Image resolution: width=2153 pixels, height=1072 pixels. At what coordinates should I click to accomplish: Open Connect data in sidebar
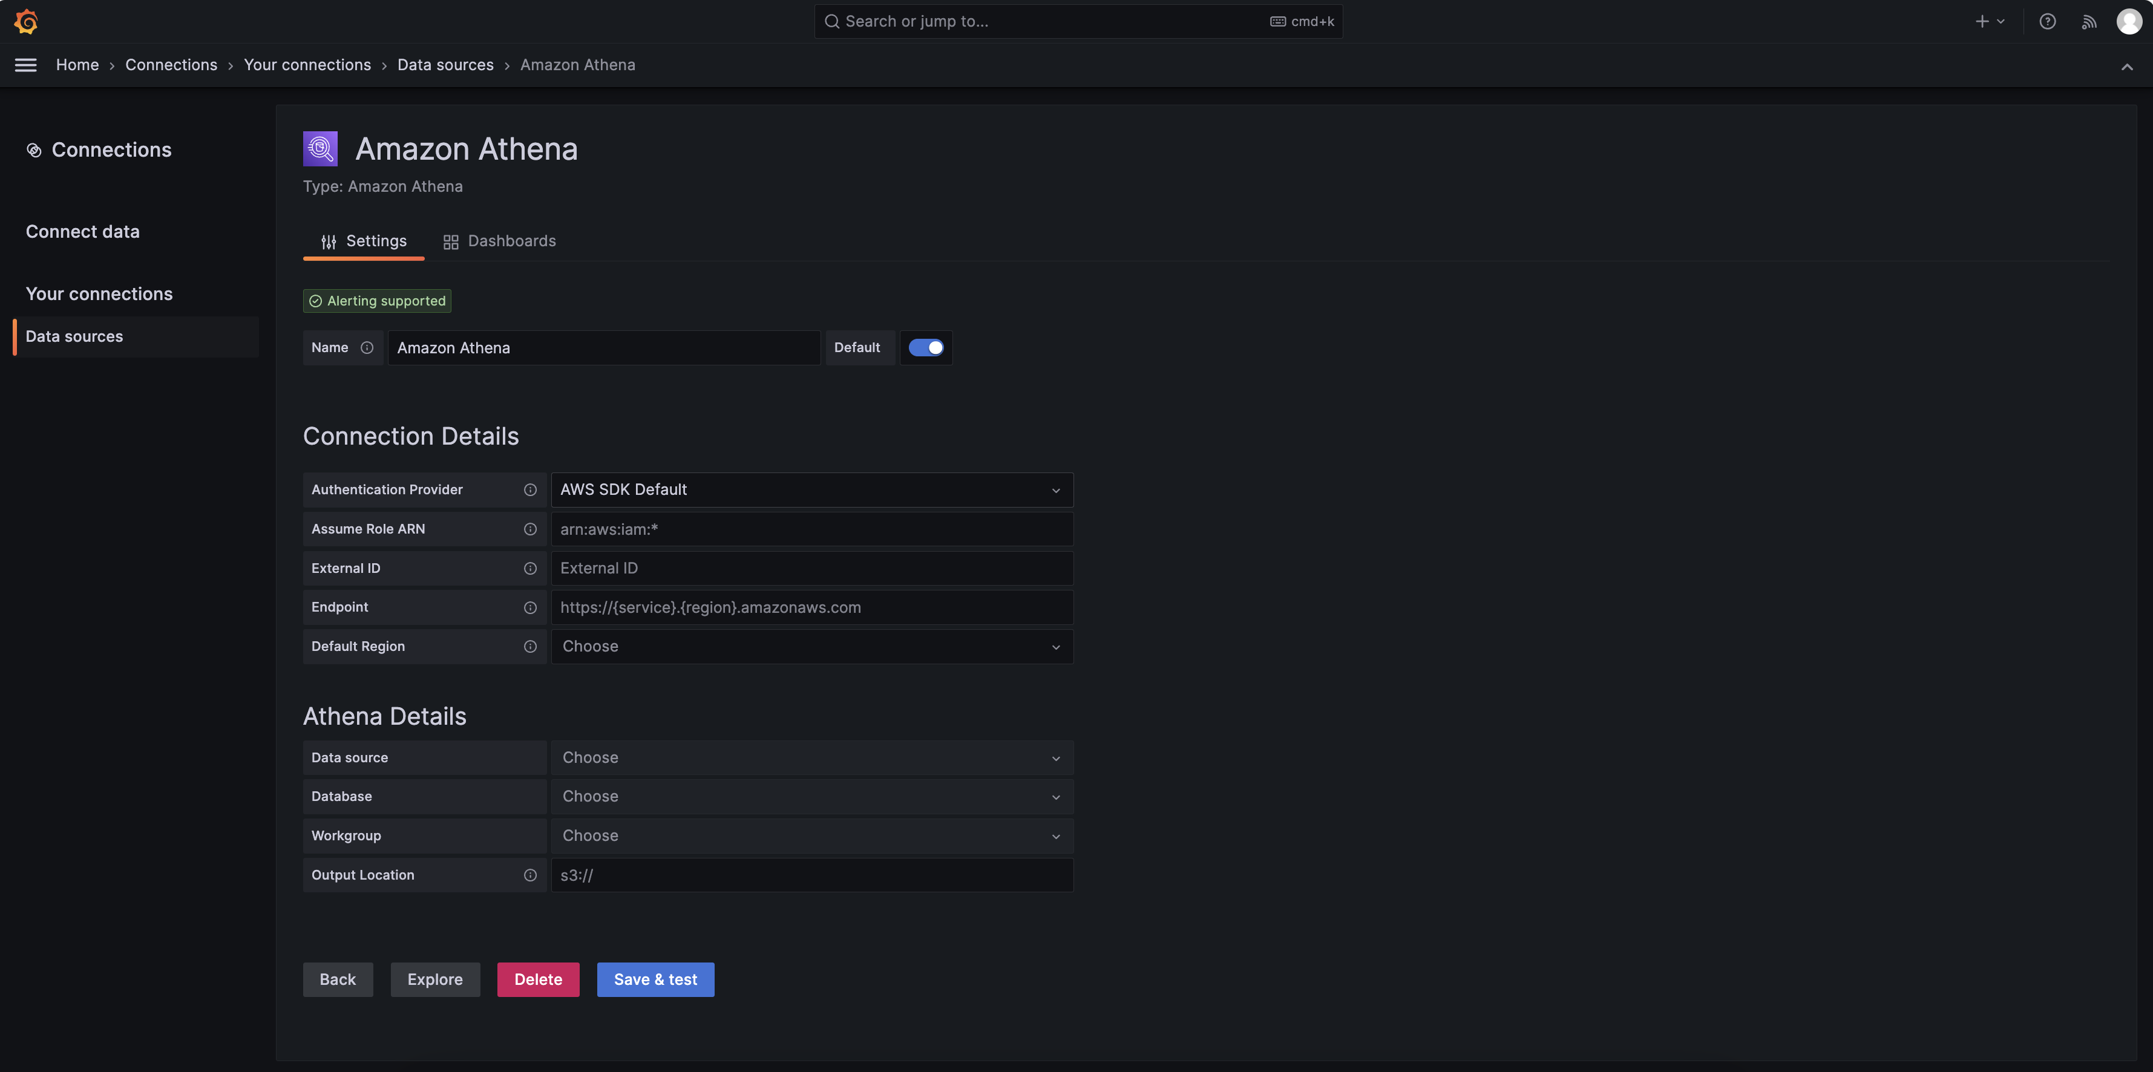pos(83,232)
